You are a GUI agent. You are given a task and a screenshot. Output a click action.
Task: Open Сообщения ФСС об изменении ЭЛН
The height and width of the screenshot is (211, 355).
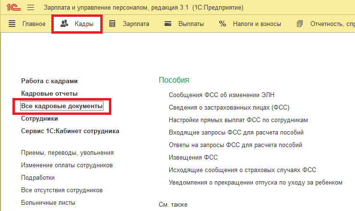pyautogui.click(x=222, y=95)
